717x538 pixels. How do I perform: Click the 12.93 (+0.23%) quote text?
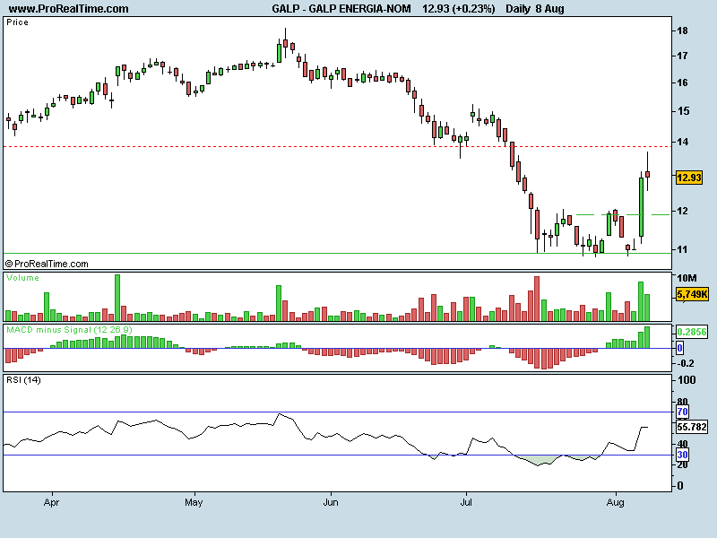pos(458,9)
